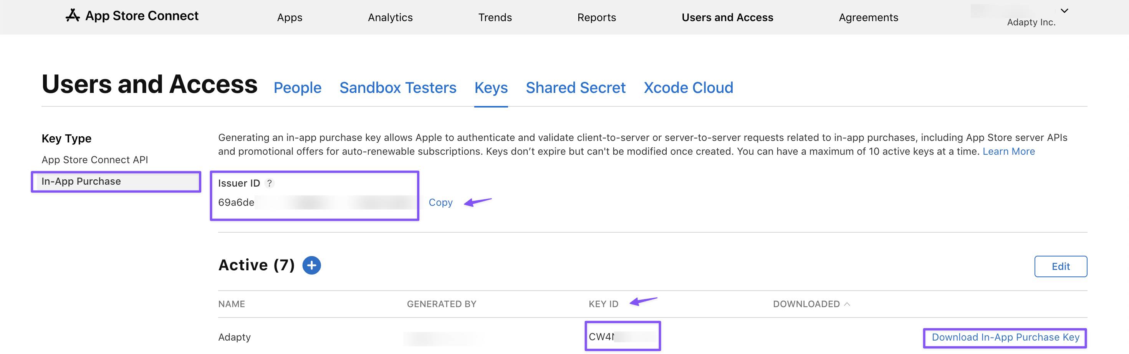This screenshot has width=1129, height=354.
Task: Click the Edit button
Action: click(1060, 266)
